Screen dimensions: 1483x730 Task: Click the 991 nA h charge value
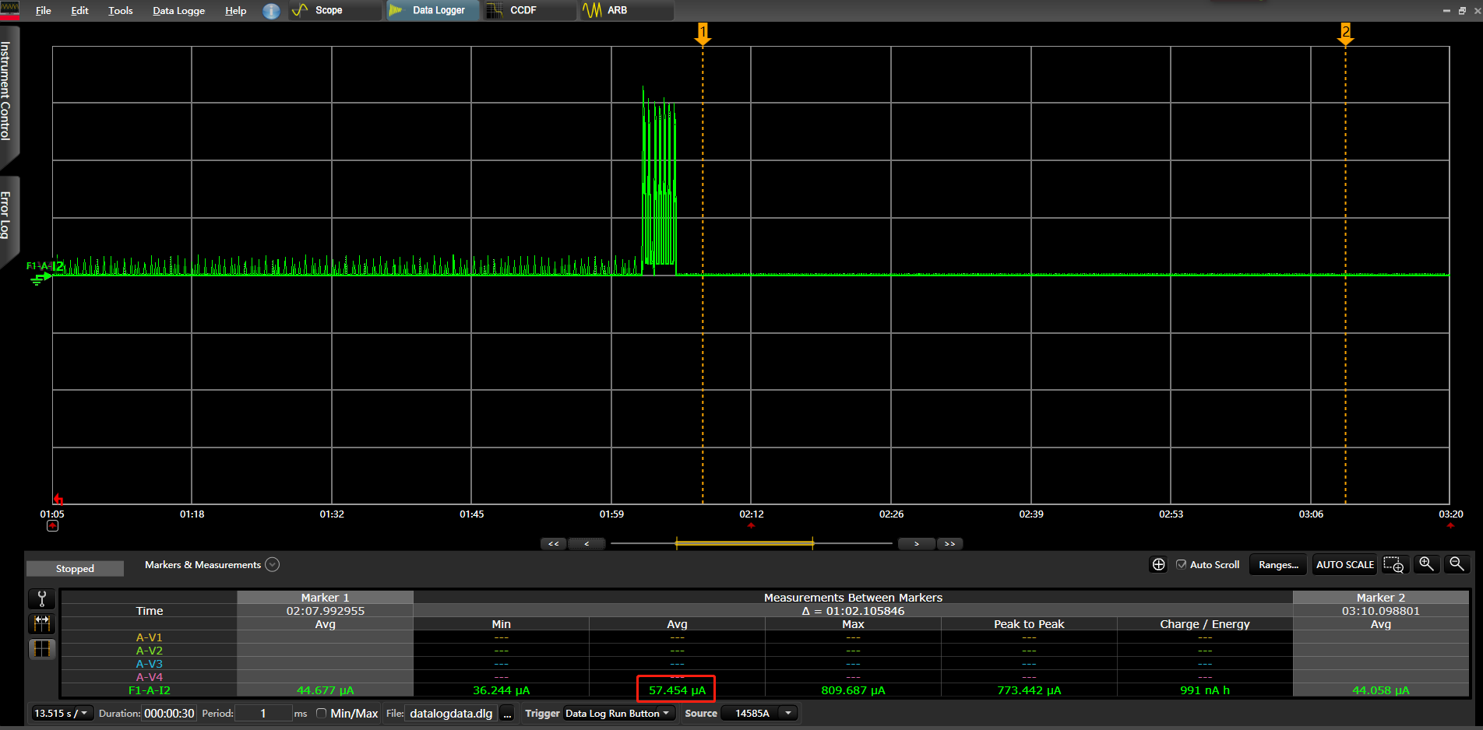(x=1205, y=690)
